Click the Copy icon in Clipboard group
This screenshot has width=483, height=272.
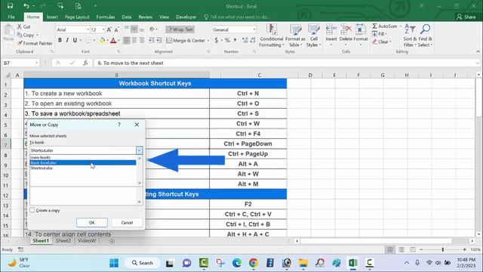[20, 35]
